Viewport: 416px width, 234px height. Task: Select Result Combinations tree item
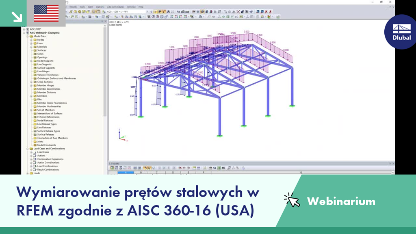48,169
